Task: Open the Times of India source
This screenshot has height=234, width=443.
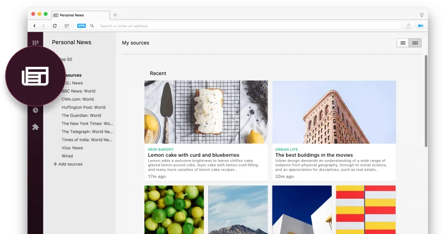Action: [87, 140]
